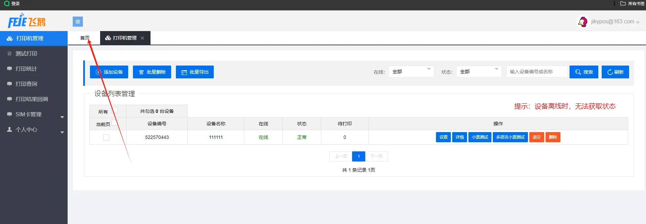Viewport: 646px width, 224px height.
Task: Open 测试打印 in the sidebar
Action: click(x=26, y=54)
